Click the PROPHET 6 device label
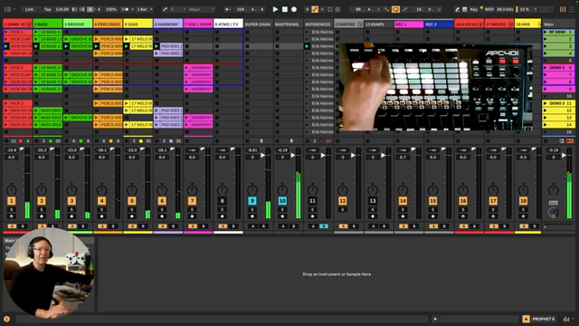Viewport: 579px width, 326px height. point(543,319)
